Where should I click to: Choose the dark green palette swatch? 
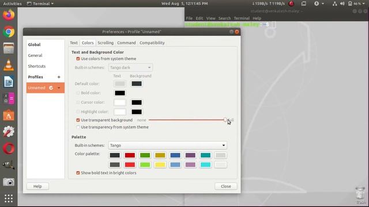tap(145, 155)
